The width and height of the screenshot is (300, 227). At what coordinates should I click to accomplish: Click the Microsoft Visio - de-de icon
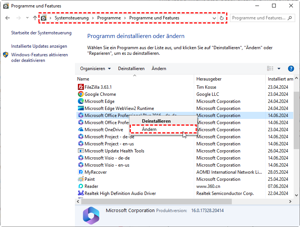click(x=81, y=158)
